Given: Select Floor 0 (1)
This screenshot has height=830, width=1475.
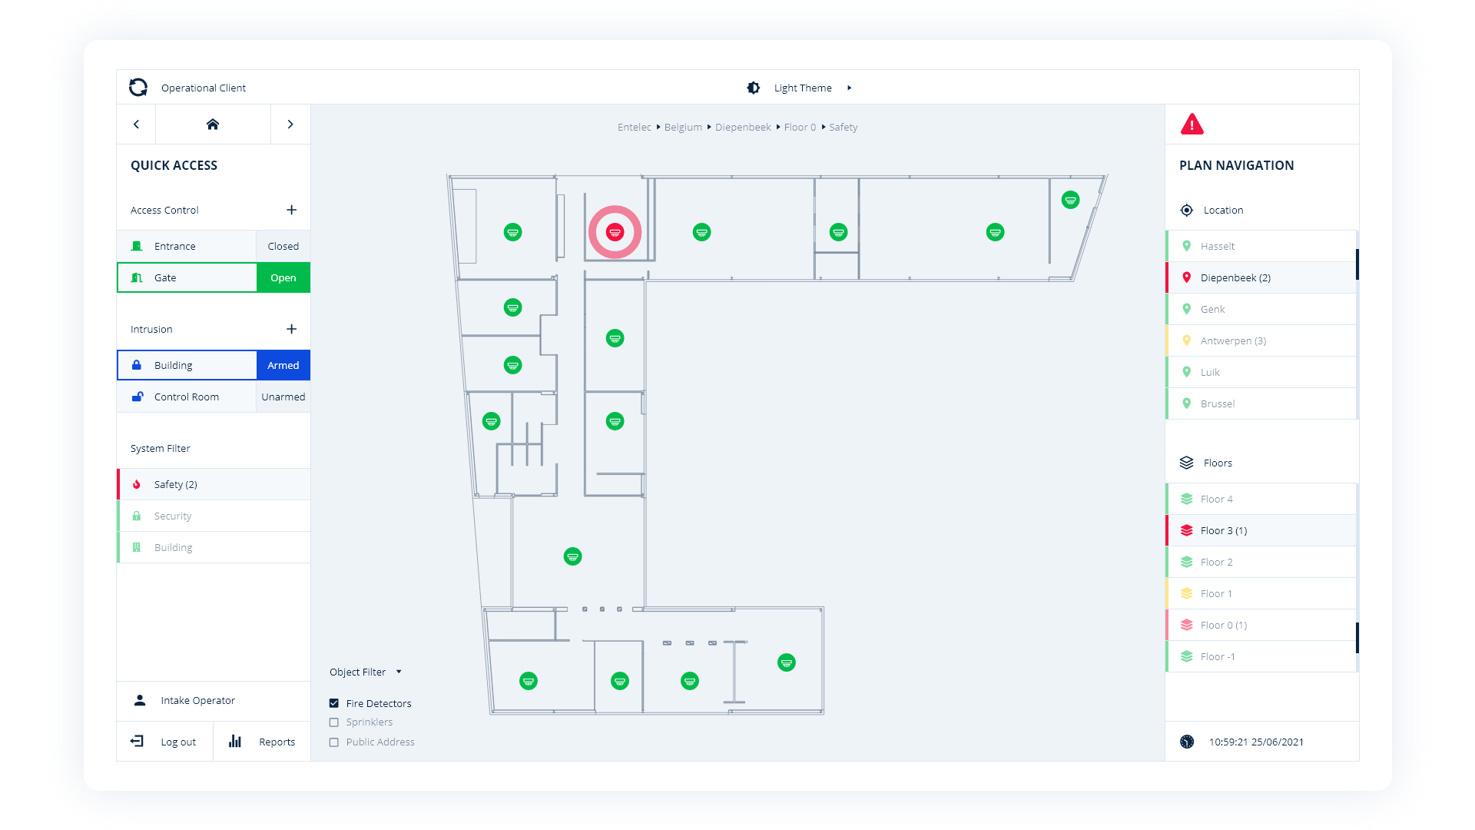Looking at the screenshot, I should 1260,625.
